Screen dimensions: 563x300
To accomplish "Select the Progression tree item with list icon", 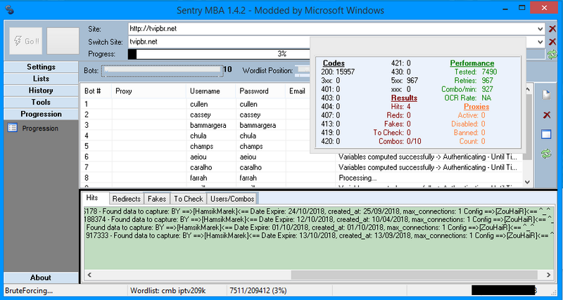I will coord(33,128).
